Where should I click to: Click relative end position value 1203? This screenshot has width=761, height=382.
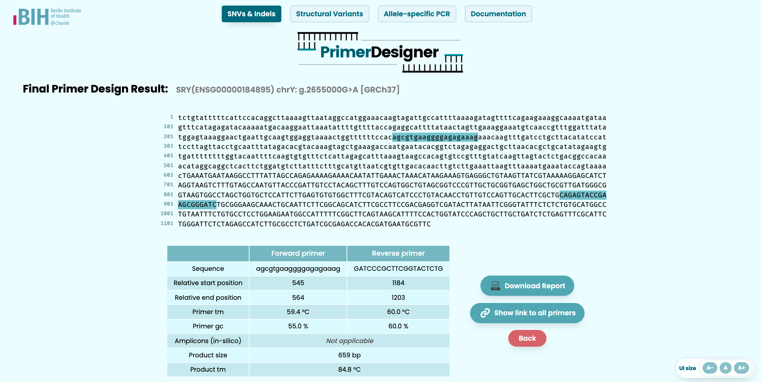point(398,297)
